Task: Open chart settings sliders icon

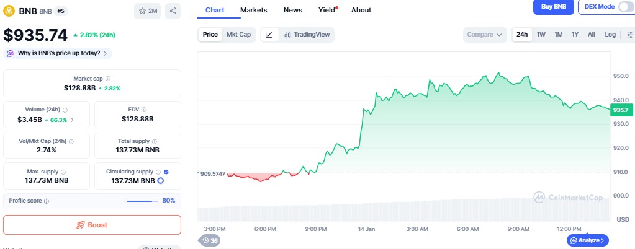Action: pos(629,35)
